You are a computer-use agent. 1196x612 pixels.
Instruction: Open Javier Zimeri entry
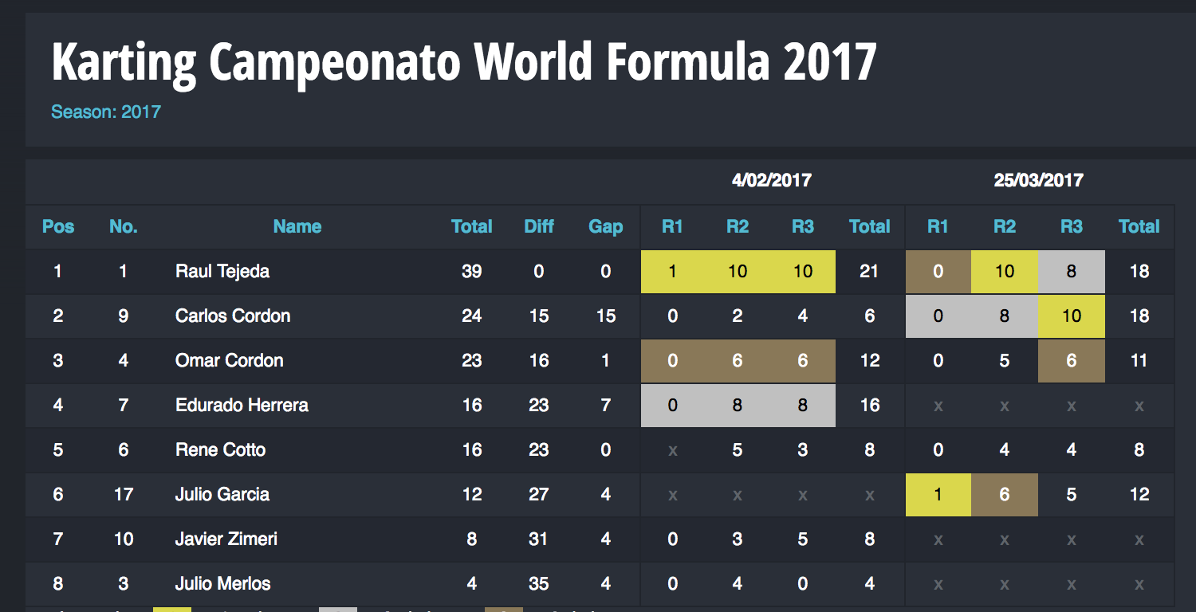pos(226,539)
